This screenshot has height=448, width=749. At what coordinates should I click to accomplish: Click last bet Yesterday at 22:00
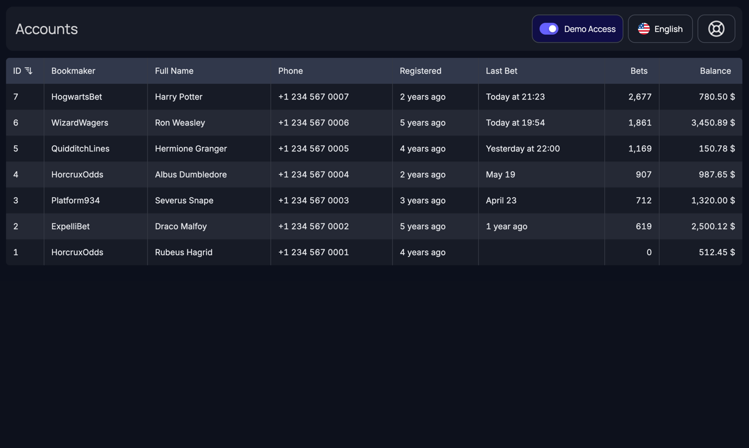[x=523, y=149]
